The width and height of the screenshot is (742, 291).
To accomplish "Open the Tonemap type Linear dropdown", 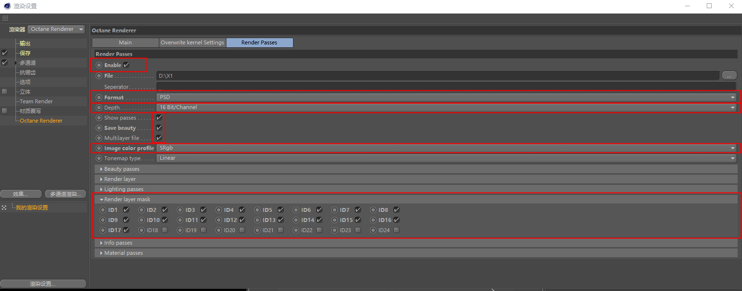I will point(447,158).
